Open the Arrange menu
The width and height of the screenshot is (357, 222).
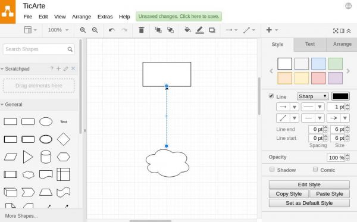(82, 17)
